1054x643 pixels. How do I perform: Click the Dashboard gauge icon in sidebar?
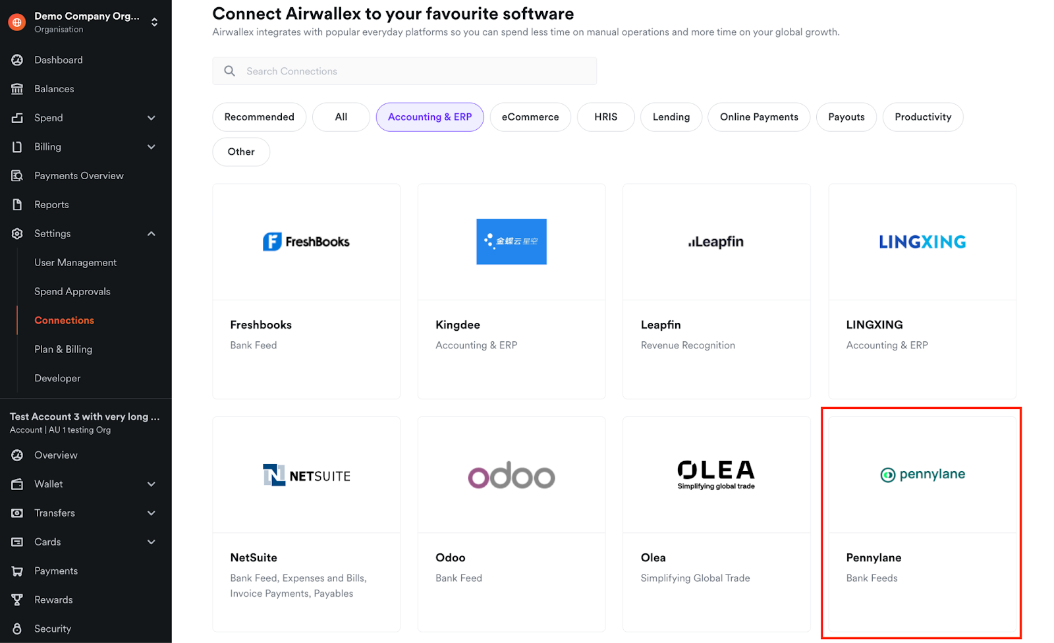coord(17,60)
